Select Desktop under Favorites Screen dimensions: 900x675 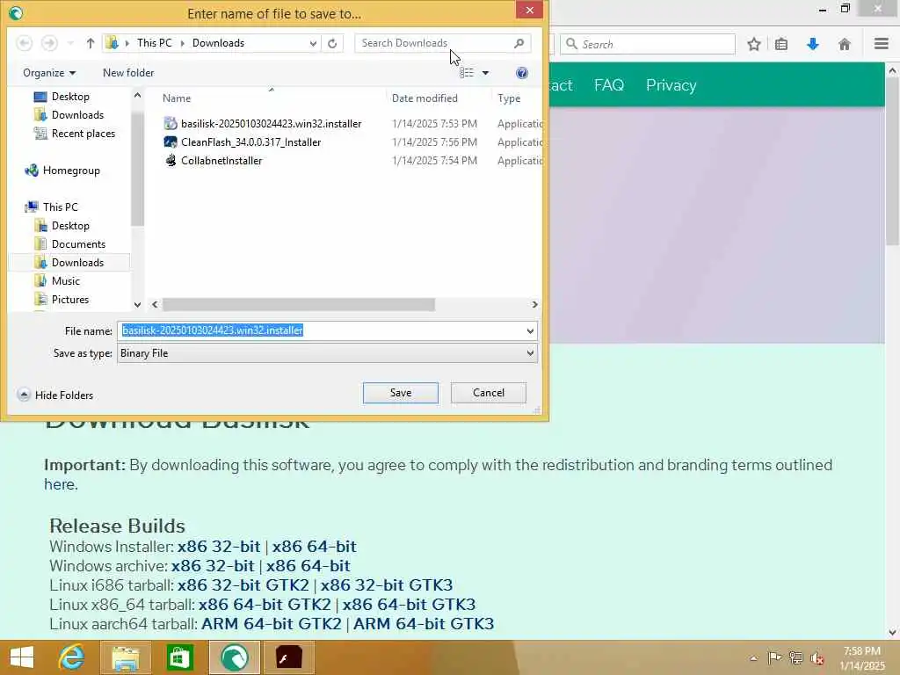click(x=62, y=97)
